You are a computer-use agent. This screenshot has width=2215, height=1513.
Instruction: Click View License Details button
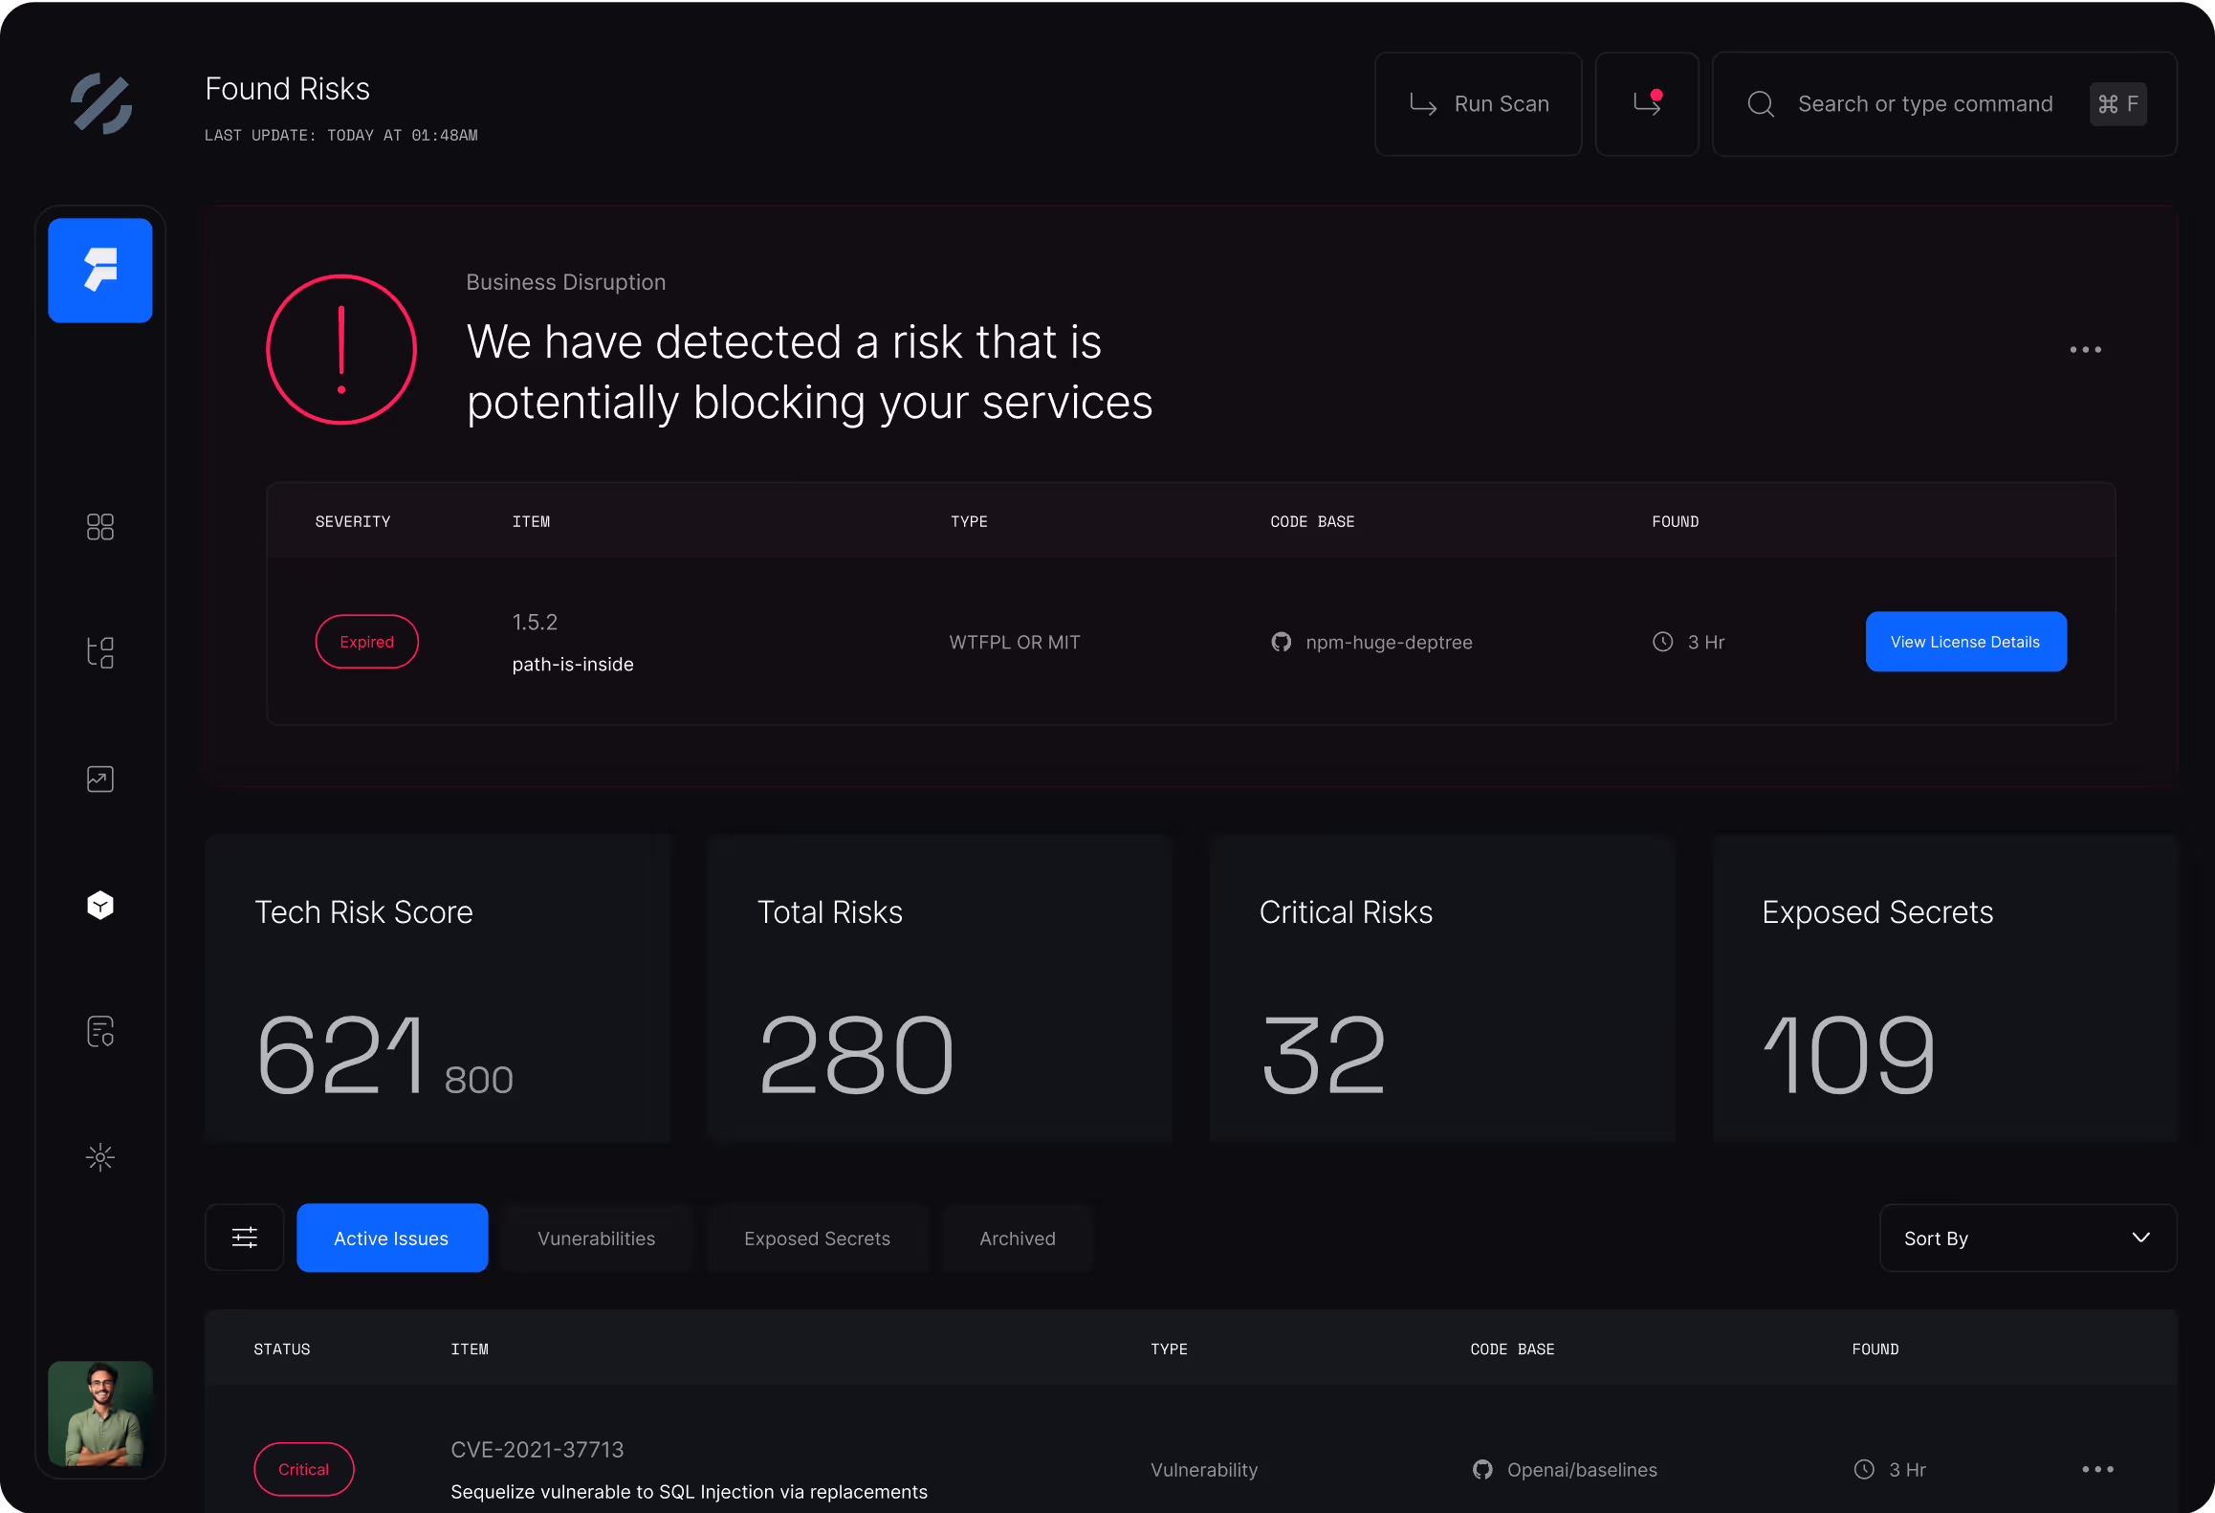coord(1965,642)
